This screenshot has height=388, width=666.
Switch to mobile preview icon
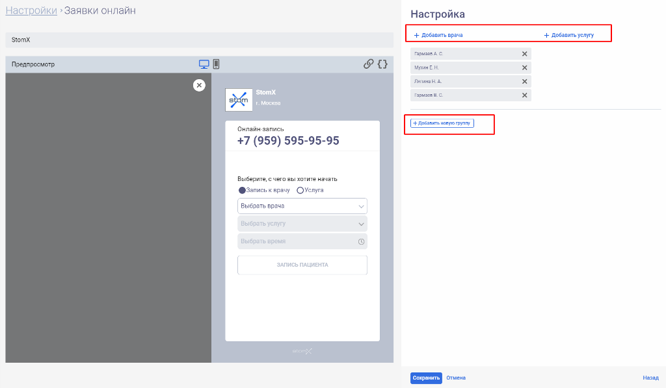tap(217, 64)
